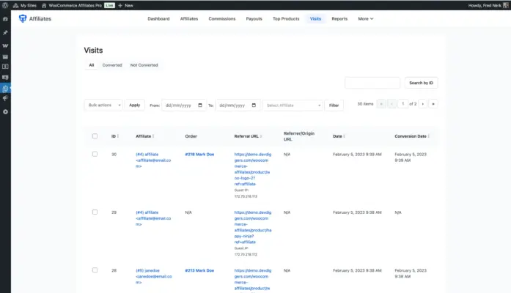Show All visits filter

click(92, 65)
